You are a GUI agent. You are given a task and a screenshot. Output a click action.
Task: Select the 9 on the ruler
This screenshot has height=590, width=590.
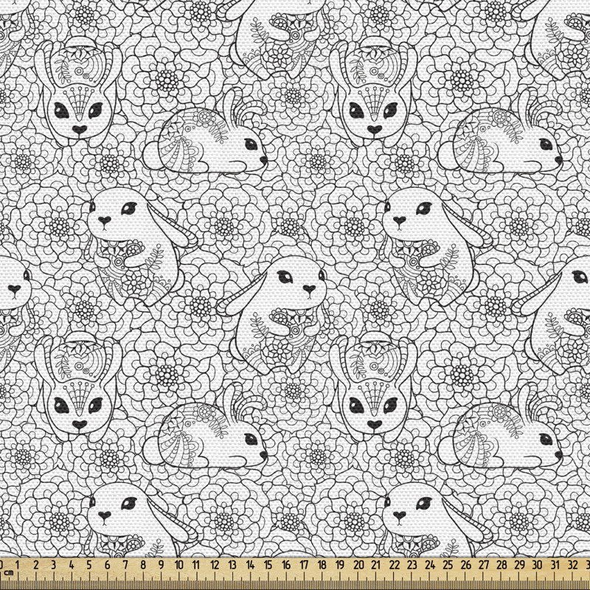pyautogui.click(x=161, y=565)
